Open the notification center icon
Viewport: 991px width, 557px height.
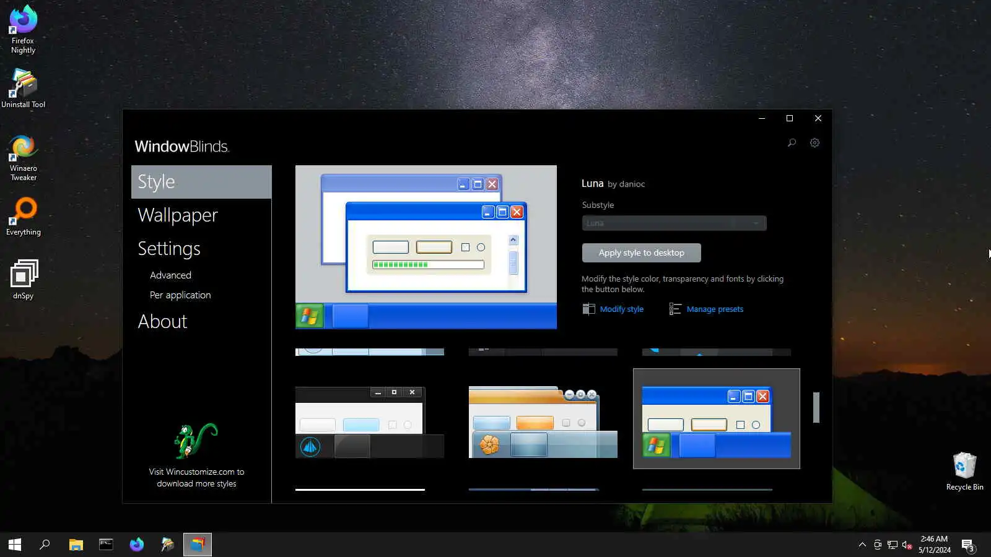[x=968, y=545]
